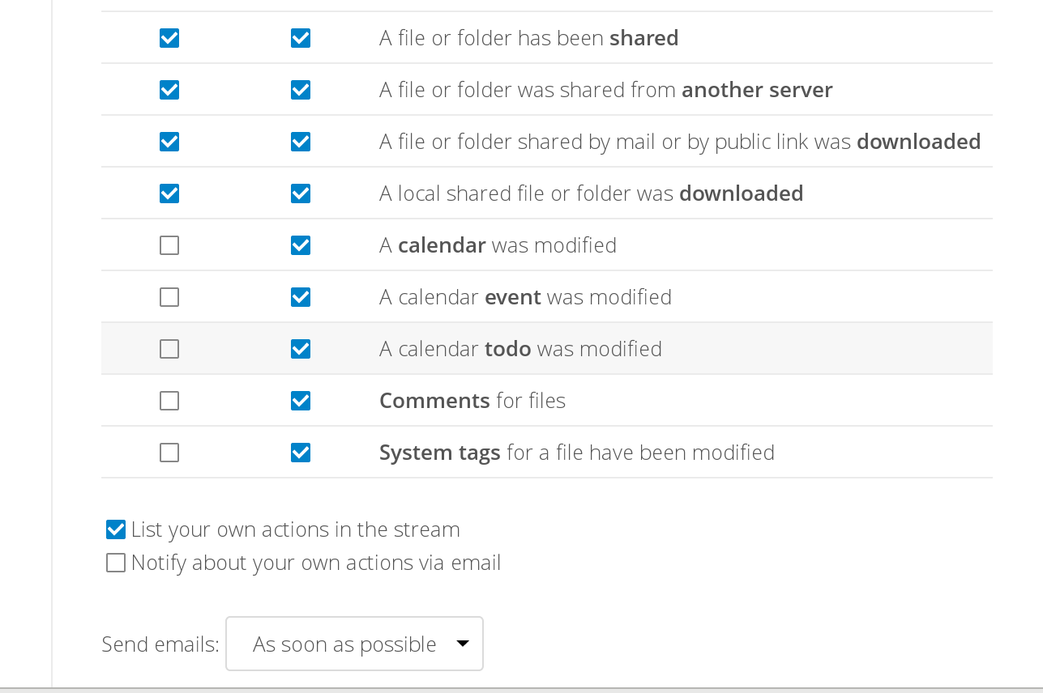Enable left checkbox for Comments for files
This screenshot has height=693, width=1043.
(169, 401)
